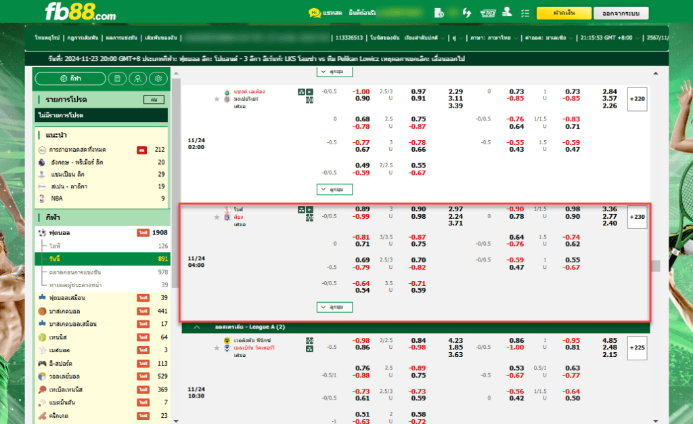693x424 pixels.
Task: Open the คู่ dropdown in top bar
Action: click(x=457, y=38)
